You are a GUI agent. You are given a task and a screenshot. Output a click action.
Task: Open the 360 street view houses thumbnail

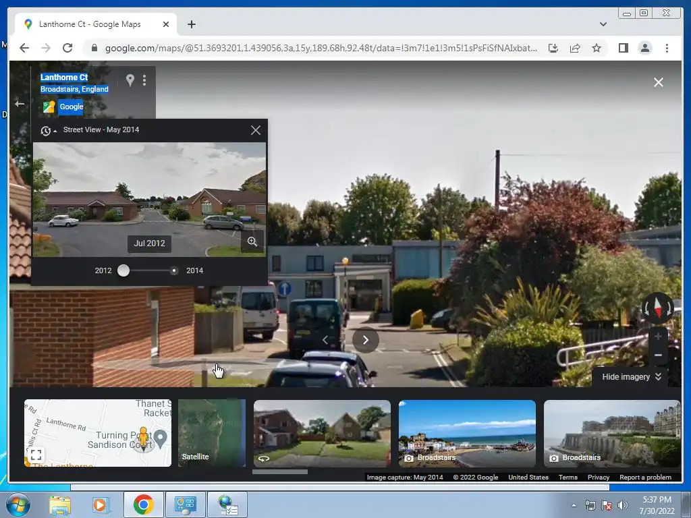[x=322, y=433]
